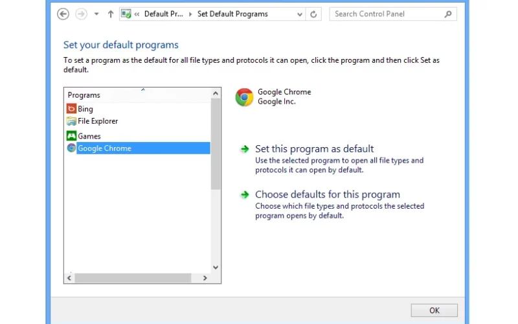Open the recent locations dropdown arrow
The width and height of the screenshot is (518, 324).
[x=96, y=14]
